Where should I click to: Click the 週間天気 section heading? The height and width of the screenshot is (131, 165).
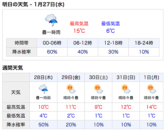click(x=12, y=68)
